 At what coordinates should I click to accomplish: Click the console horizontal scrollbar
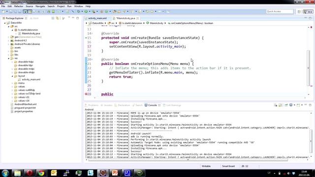pyautogui.click(x=188, y=160)
